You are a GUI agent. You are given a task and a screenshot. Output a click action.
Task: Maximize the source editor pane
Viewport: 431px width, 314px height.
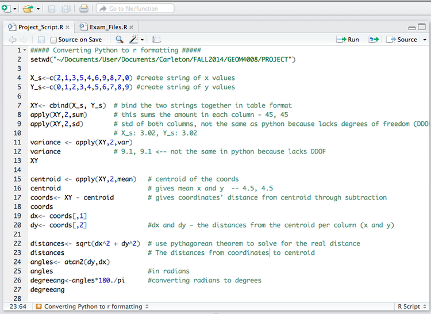423,27
